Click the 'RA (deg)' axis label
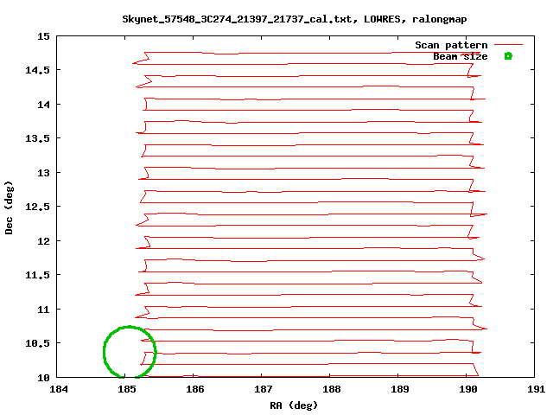The image size is (553, 415). [x=294, y=405]
